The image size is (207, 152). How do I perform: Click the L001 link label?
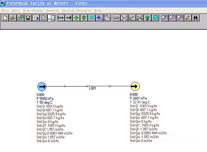92,88
